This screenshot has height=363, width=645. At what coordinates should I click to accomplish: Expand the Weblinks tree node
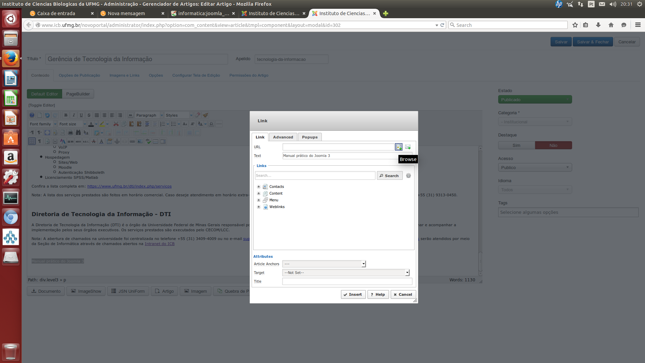[259, 207]
